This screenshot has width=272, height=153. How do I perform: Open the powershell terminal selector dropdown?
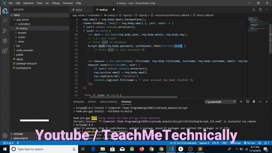220,102
